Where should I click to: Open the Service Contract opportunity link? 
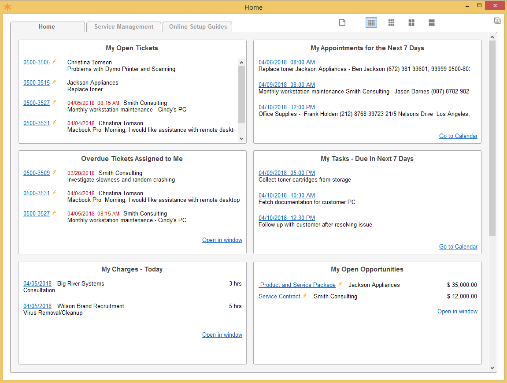coord(279,297)
